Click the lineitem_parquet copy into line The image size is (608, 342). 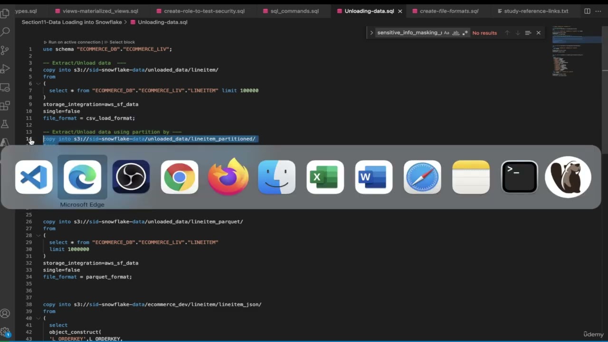(143, 221)
